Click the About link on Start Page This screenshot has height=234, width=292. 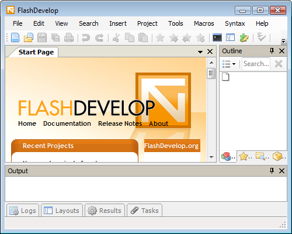tap(159, 123)
